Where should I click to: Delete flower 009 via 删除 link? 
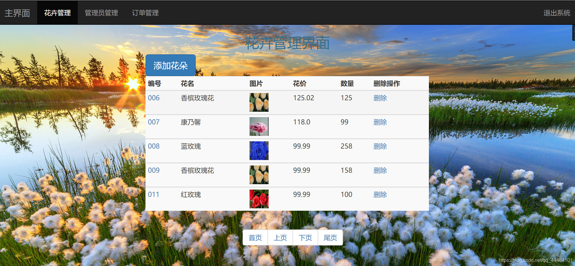[380, 170]
